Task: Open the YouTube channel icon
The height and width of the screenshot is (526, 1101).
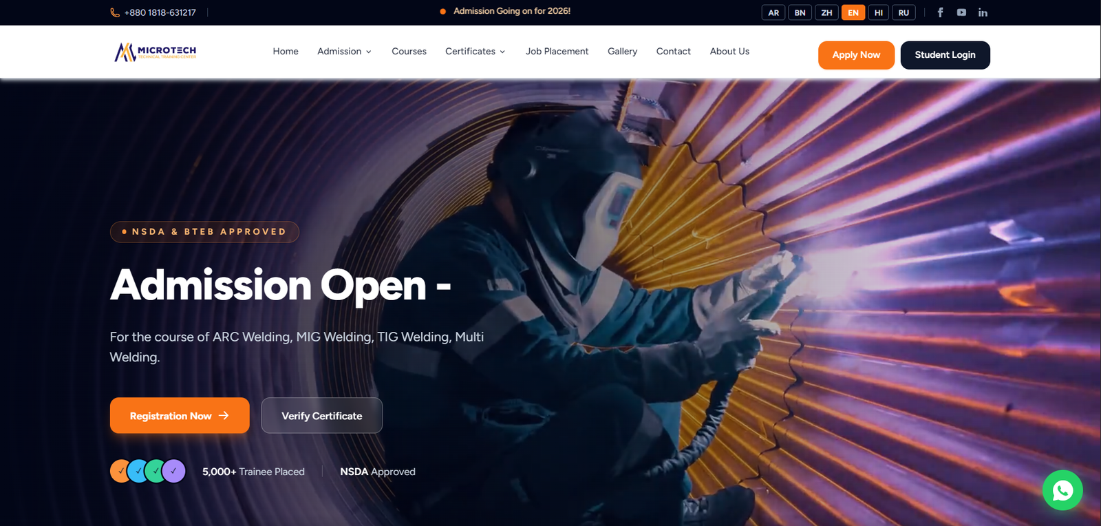Action: pos(961,12)
